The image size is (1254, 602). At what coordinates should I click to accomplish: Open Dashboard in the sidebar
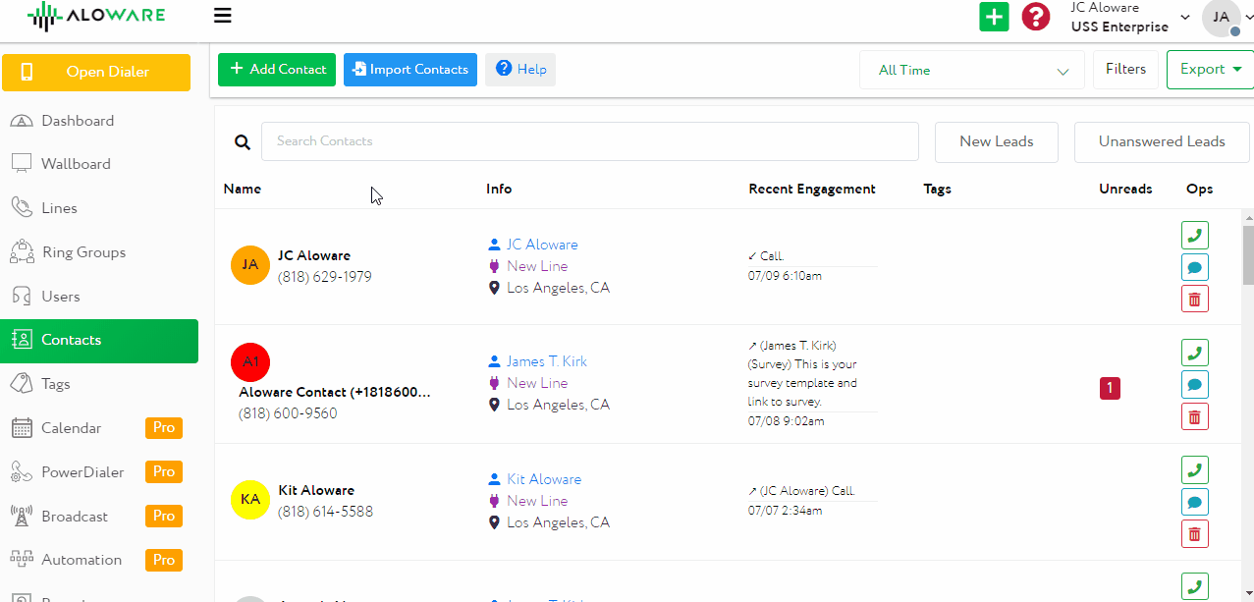click(77, 121)
